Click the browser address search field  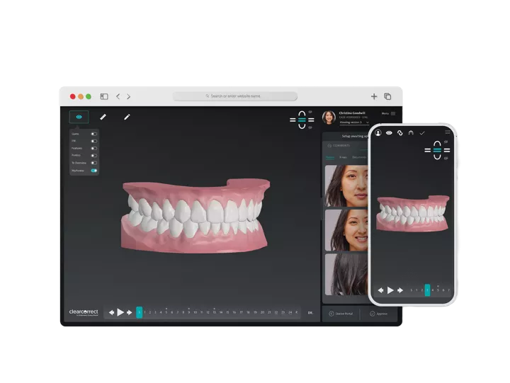pyautogui.click(x=234, y=96)
